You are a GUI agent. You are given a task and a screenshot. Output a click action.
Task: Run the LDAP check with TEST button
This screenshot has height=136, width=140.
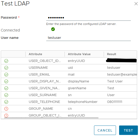pos(129,130)
